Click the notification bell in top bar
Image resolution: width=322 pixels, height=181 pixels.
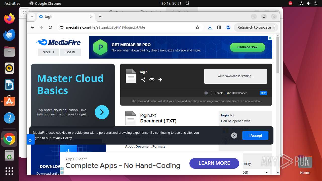tap(188, 3)
